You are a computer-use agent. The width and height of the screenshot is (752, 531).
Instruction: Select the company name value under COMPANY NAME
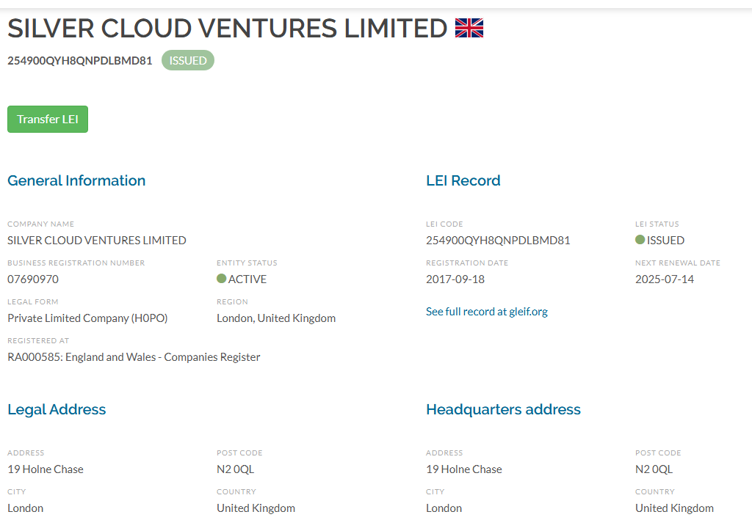[x=96, y=241]
